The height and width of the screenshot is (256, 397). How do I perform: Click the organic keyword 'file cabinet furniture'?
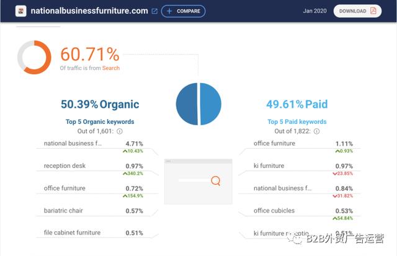pyautogui.click(x=72, y=232)
